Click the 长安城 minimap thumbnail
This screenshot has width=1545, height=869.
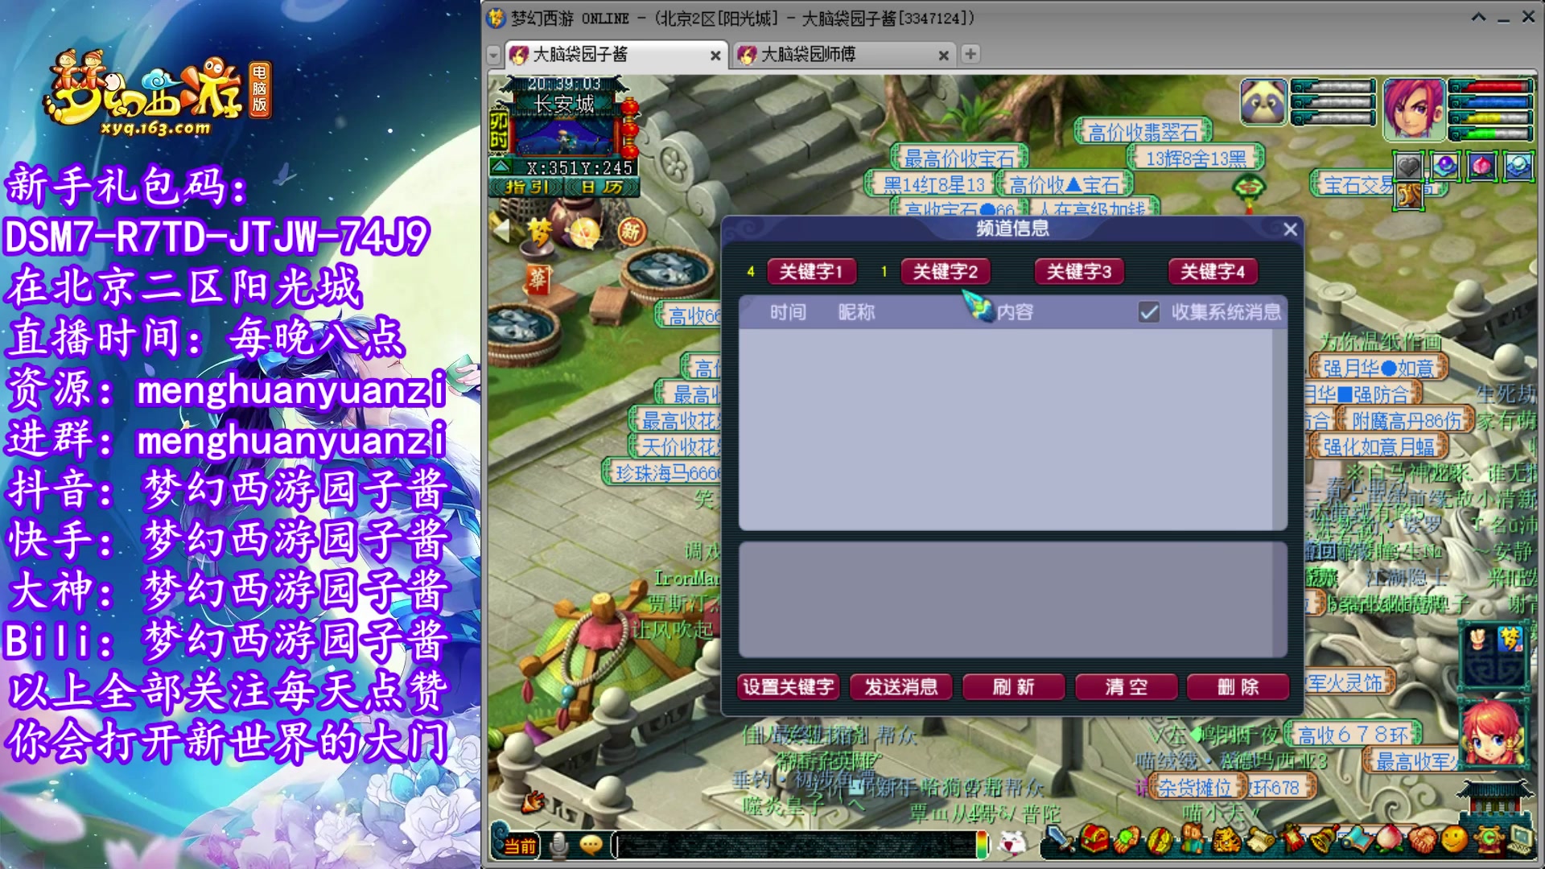tap(566, 136)
